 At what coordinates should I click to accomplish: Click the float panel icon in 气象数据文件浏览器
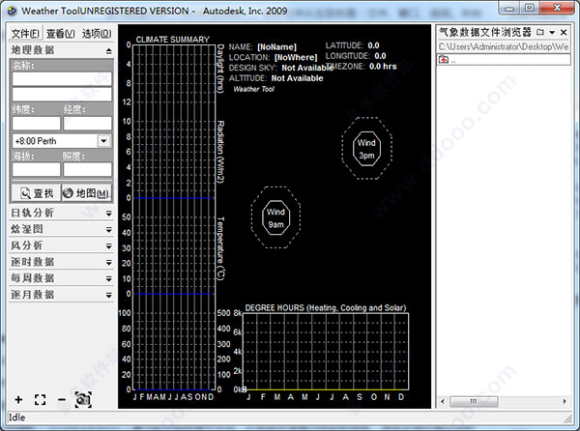pyautogui.click(x=540, y=32)
